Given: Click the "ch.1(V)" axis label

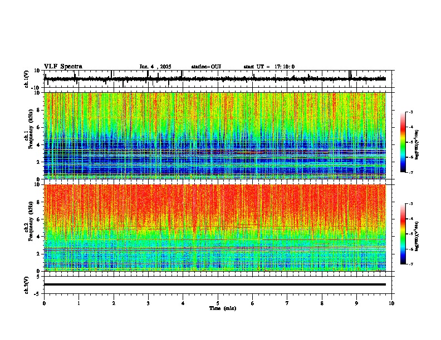Looking at the screenshot, I should coord(27,79).
